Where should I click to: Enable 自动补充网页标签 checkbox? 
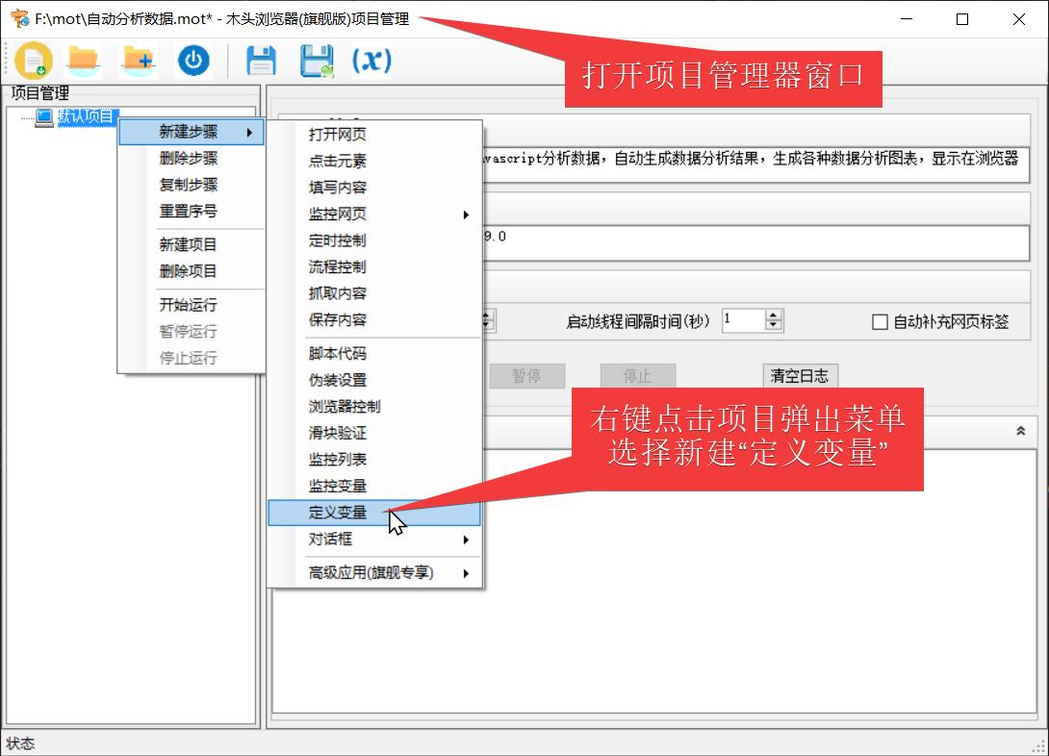pyautogui.click(x=880, y=322)
